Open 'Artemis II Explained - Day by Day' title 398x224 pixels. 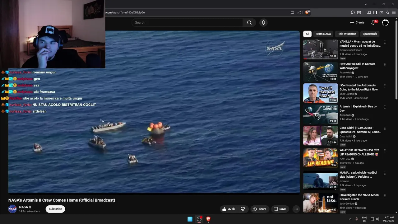[358, 108]
